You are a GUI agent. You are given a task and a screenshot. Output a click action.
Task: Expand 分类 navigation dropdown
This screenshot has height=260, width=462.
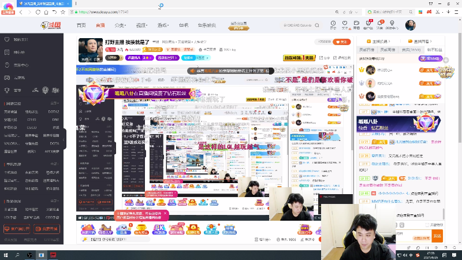click(120, 25)
